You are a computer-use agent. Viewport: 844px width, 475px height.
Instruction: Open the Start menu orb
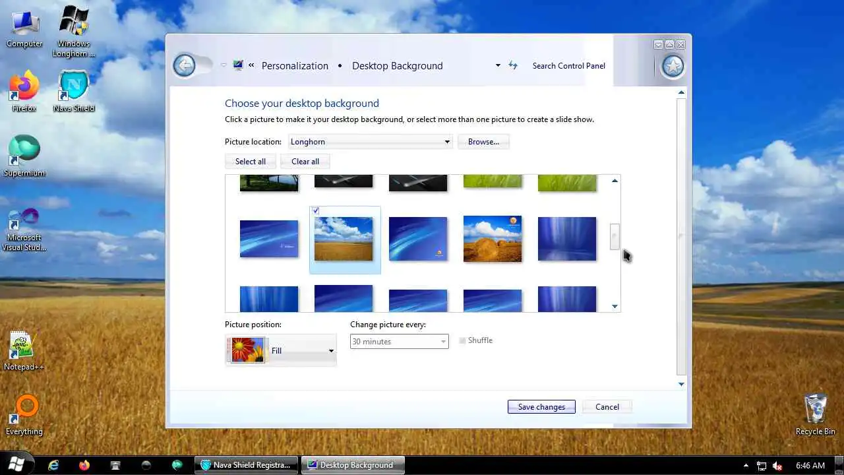(x=16, y=464)
